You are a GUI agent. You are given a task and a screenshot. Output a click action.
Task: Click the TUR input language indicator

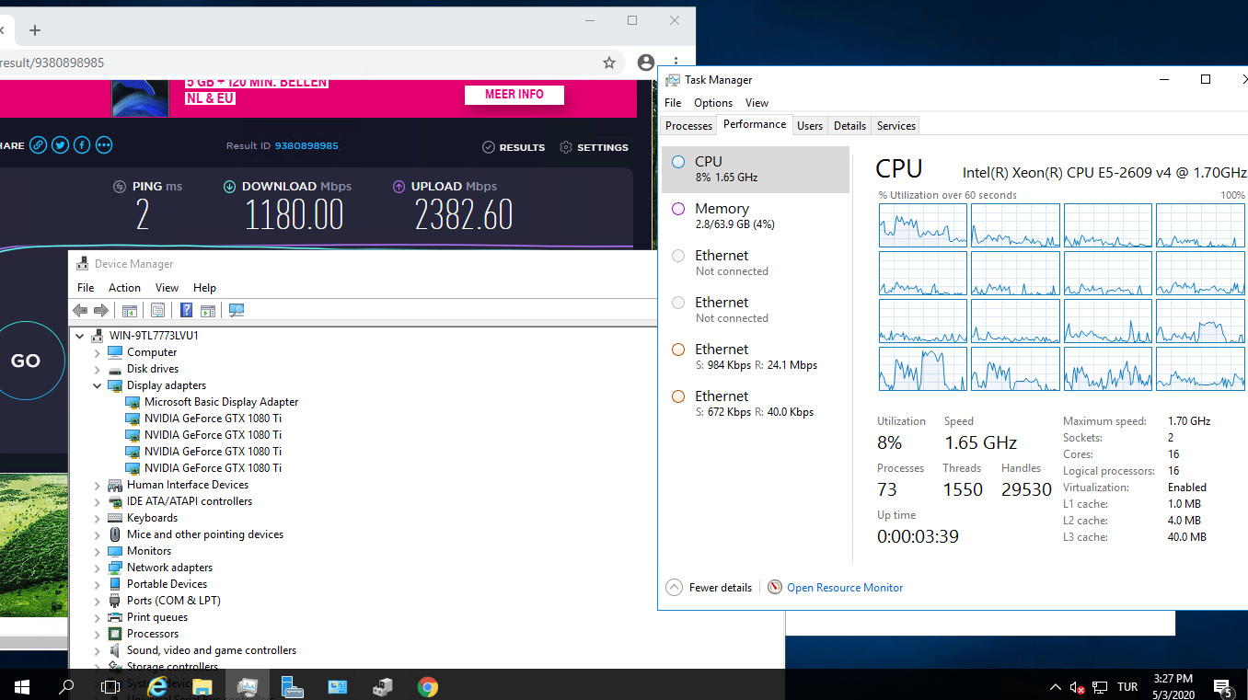(x=1127, y=687)
